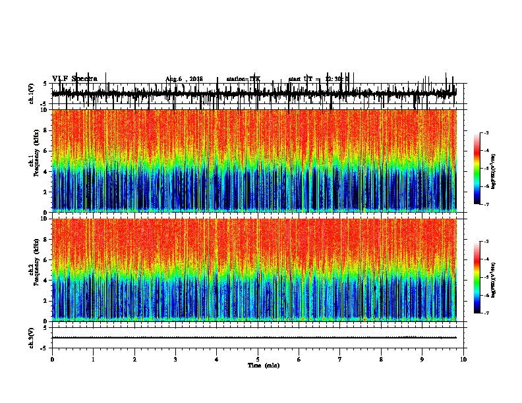
Task: Click the "station=ITK" header text
Action: [x=243, y=79]
